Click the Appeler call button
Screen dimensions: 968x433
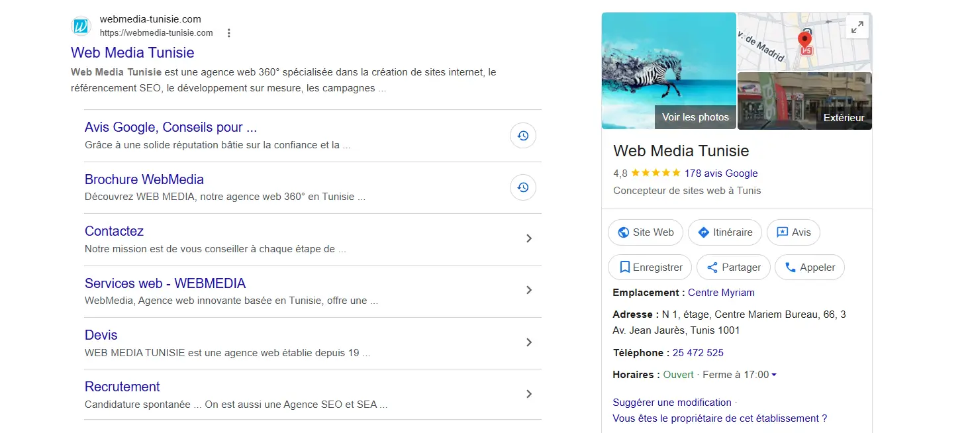(810, 267)
